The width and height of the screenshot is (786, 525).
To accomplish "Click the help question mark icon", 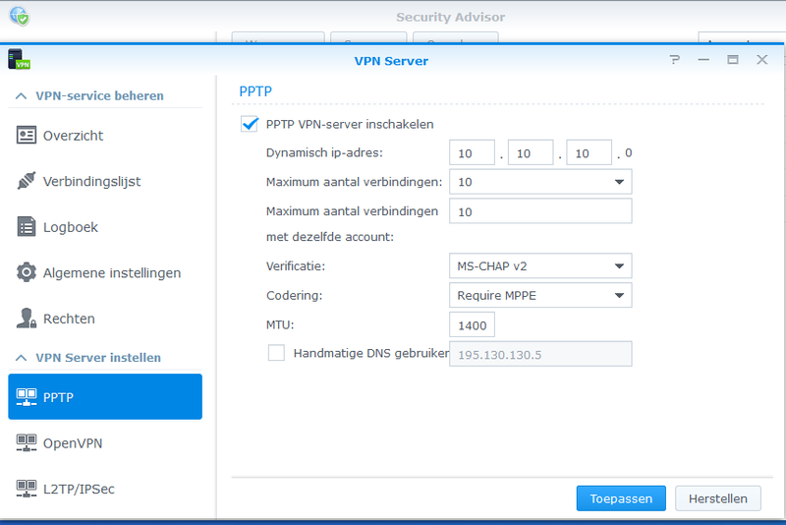I will pyautogui.click(x=674, y=60).
